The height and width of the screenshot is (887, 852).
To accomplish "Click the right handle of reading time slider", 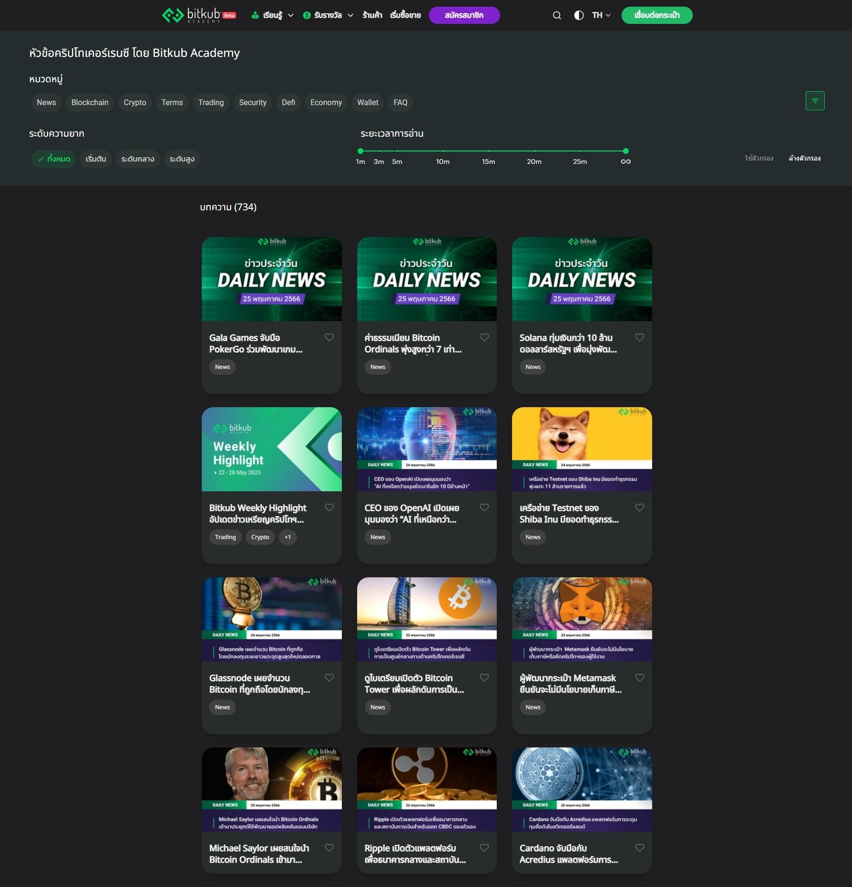I will [x=626, y=151].
